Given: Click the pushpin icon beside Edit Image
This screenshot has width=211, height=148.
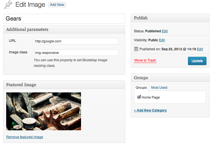Looking at the screenshot, I should pos(8,4).
